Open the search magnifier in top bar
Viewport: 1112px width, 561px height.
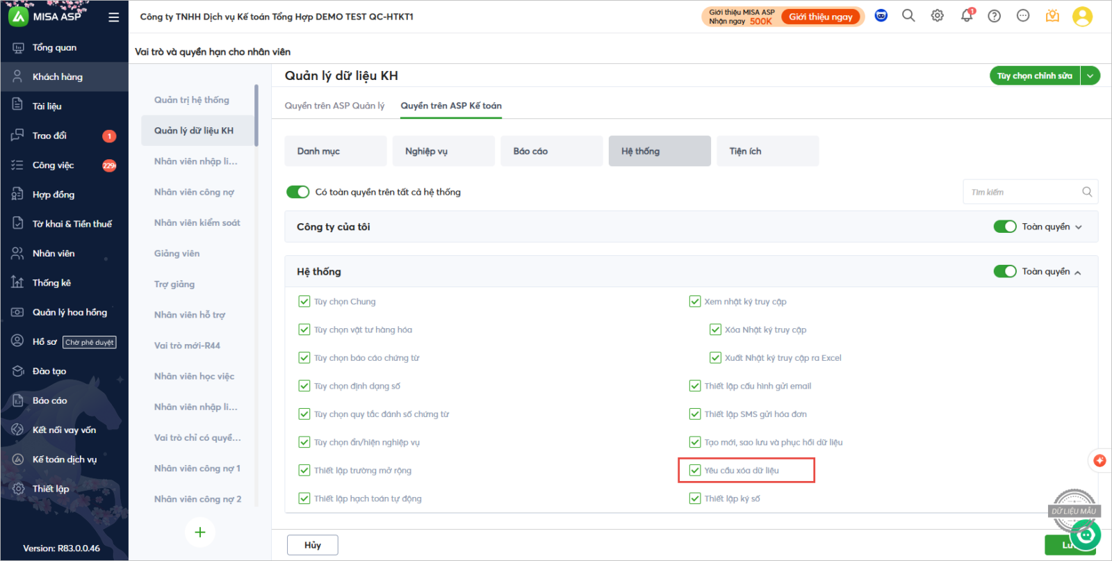pos(908,16)
